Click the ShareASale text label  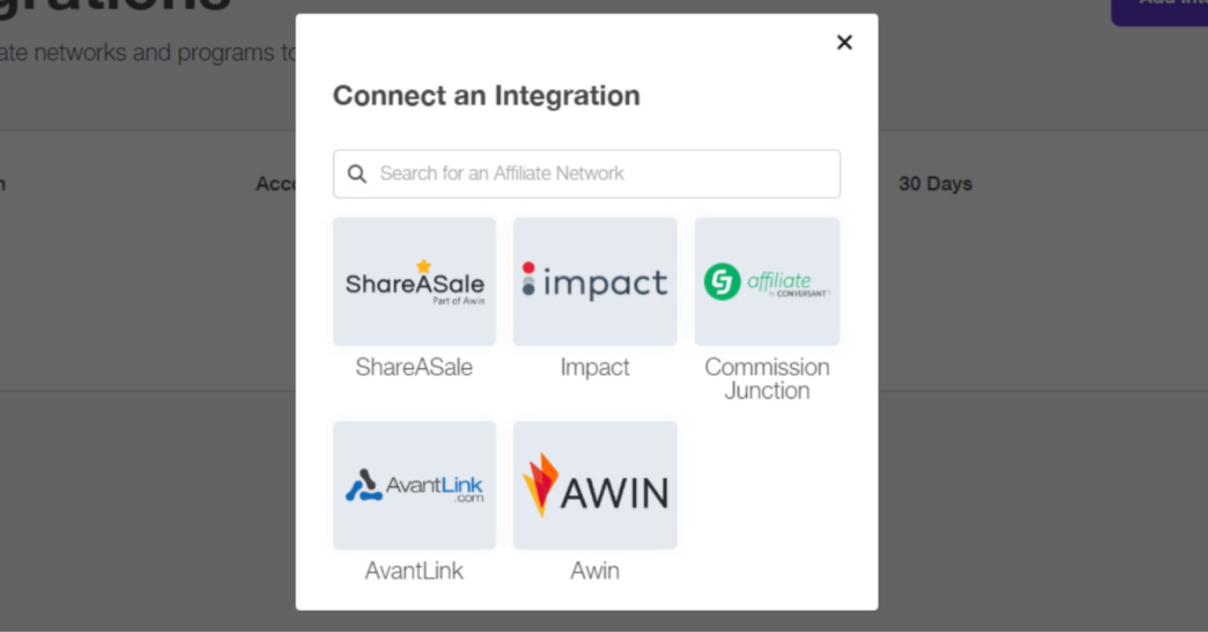click(414, 367)
